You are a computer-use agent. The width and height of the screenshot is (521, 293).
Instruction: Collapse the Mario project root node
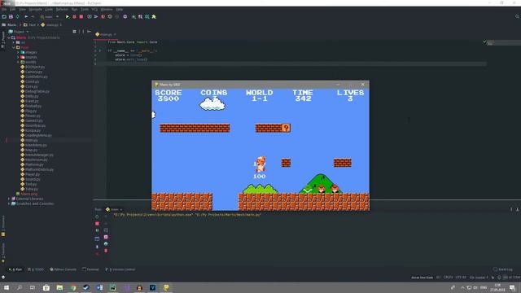9,38
